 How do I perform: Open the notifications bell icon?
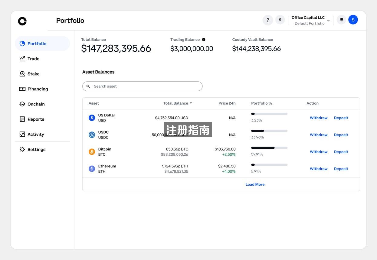click(280, 20)
